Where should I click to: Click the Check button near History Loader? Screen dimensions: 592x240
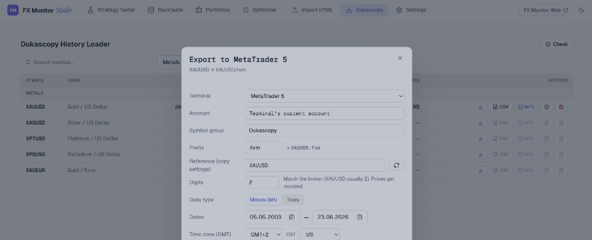[557, 44]
